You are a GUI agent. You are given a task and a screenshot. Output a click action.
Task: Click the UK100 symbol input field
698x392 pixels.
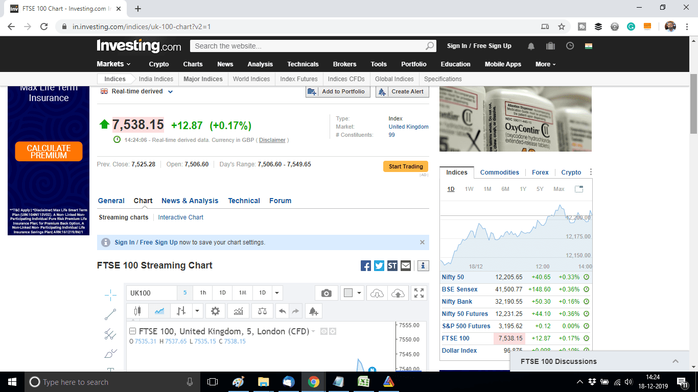[x=152, y=293]
